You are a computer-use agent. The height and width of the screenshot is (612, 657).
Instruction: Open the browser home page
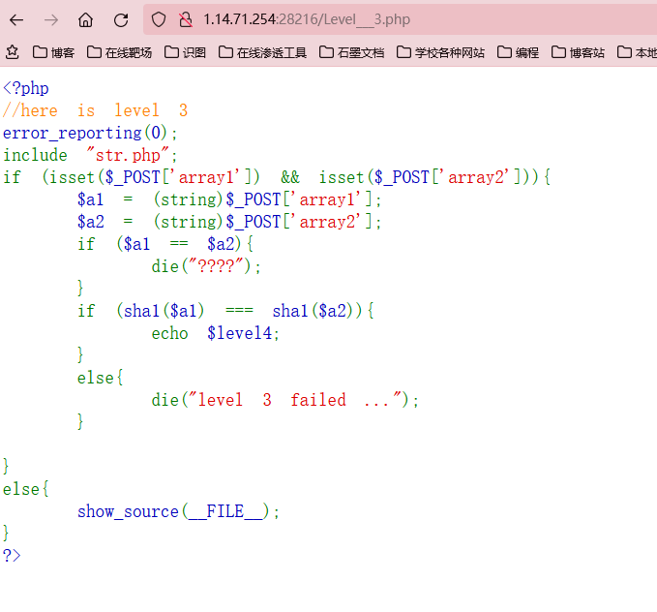pos(86,19)
